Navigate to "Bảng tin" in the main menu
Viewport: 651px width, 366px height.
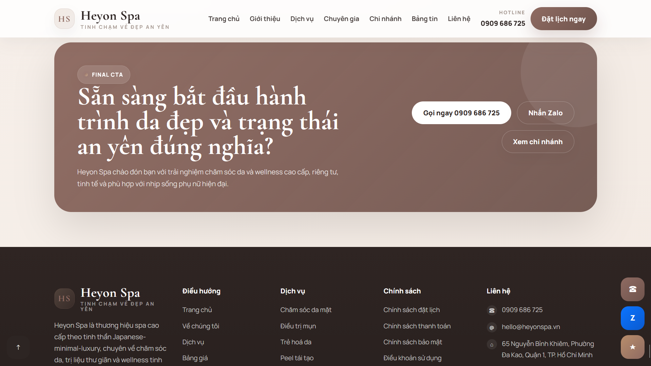tap(424, 19)
